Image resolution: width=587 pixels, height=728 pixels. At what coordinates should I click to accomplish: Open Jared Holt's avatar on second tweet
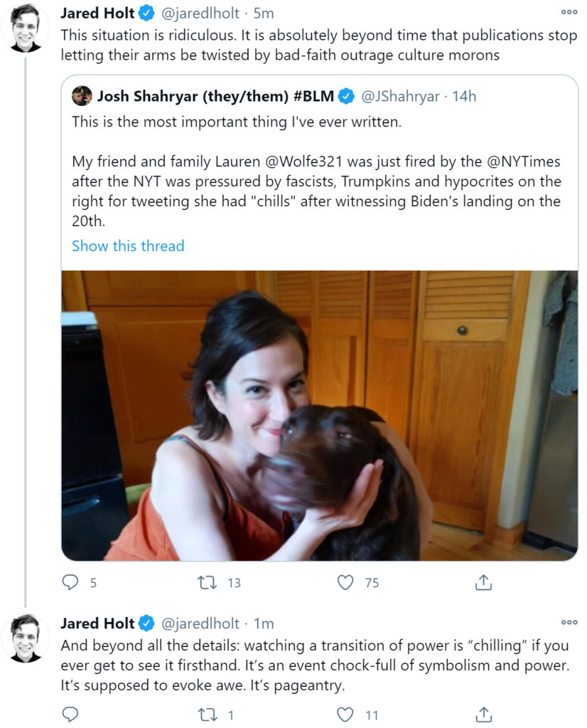point(26,637)
